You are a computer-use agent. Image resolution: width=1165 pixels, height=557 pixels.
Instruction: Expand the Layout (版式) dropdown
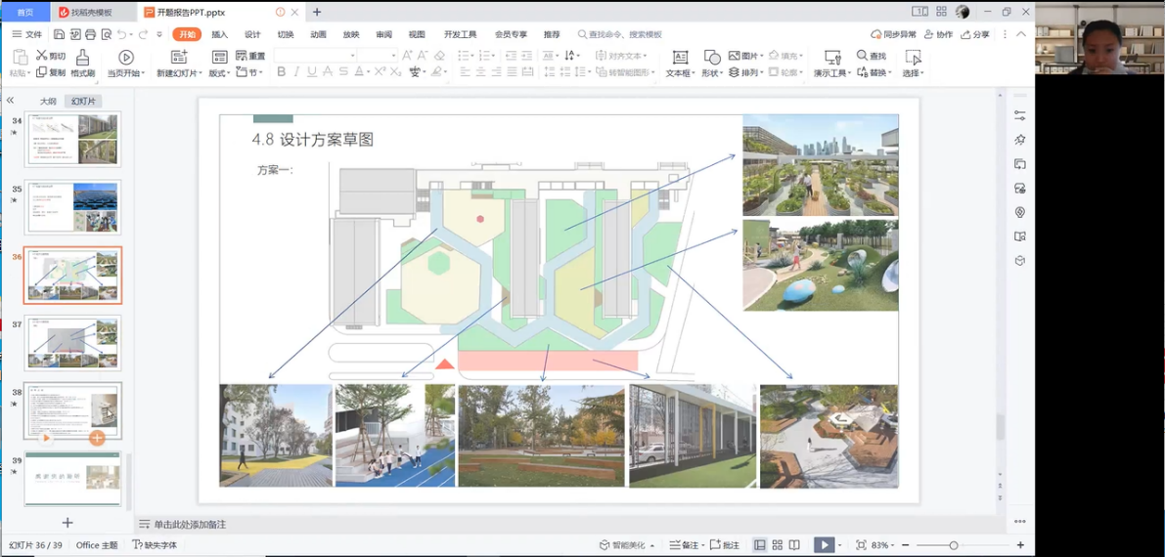pyautogui.click(x=219, y=73)
